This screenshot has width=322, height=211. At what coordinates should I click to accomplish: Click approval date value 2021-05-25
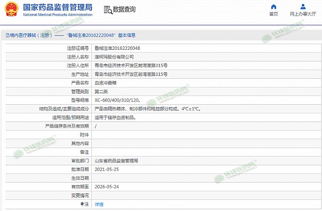(107, 169)
